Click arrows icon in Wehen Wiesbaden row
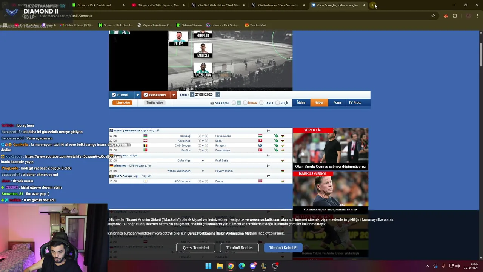The width and height of the screenshot is (483, 272). click(x=283, y=171)
